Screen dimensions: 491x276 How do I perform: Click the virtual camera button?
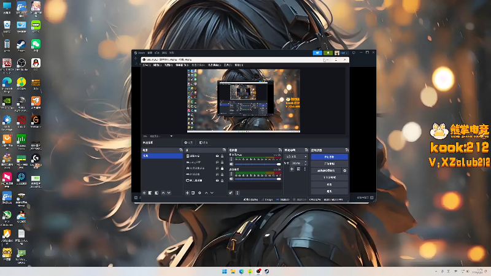[326, 171]
